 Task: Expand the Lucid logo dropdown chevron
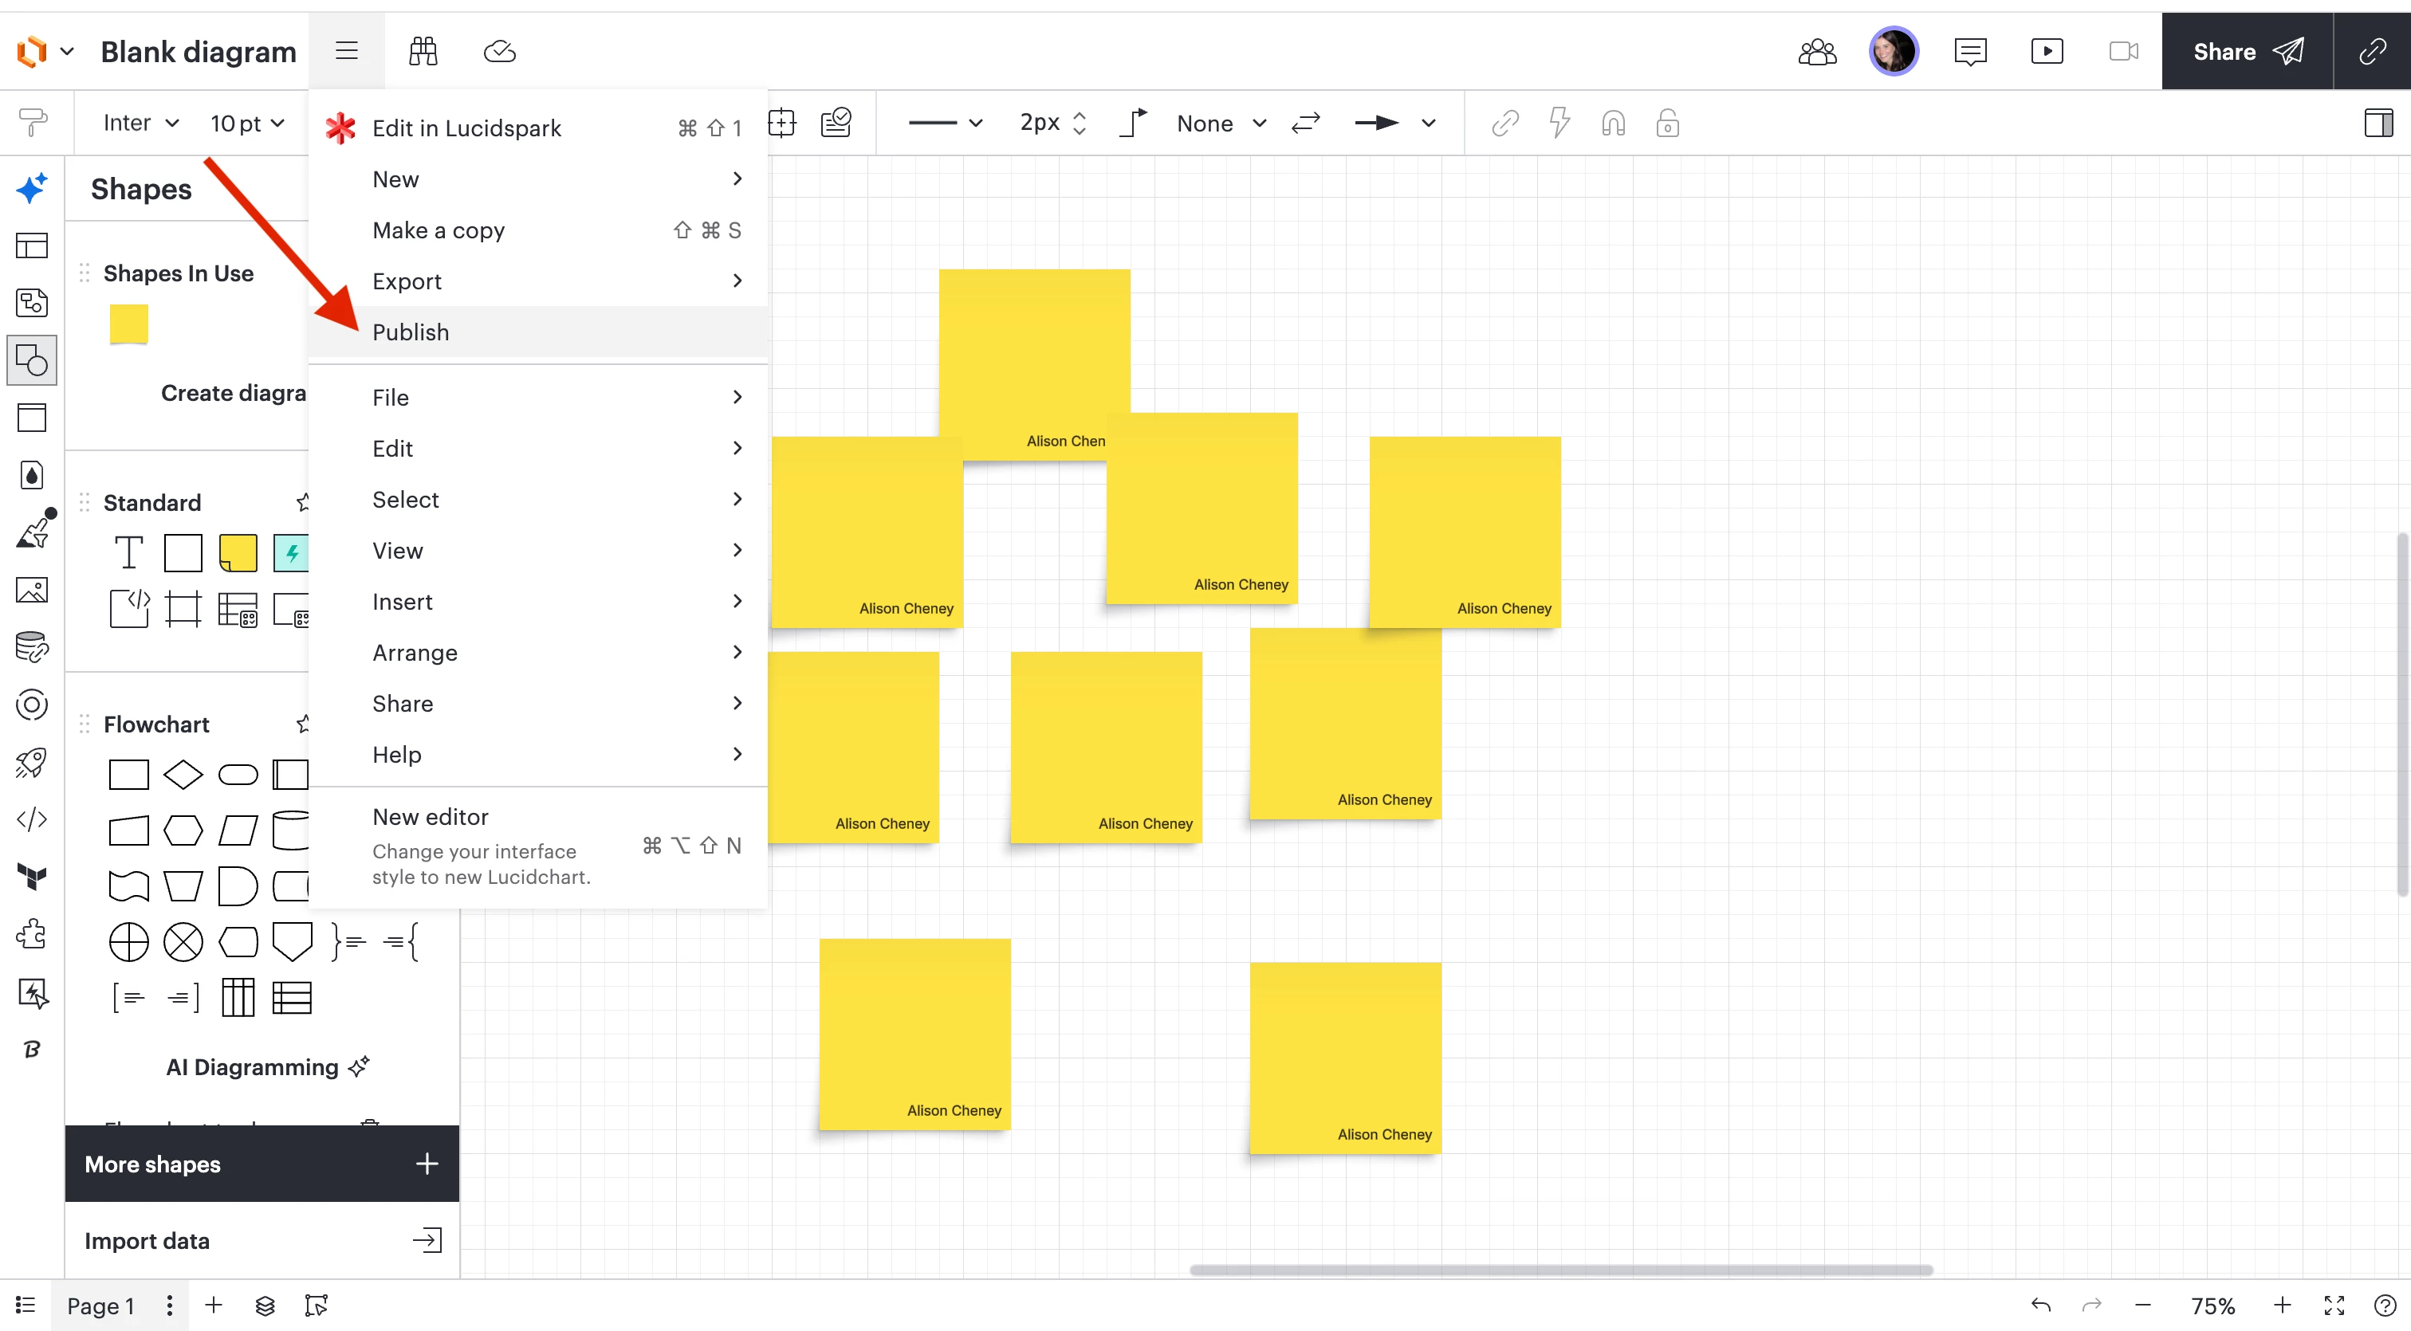tap(68, 52)
